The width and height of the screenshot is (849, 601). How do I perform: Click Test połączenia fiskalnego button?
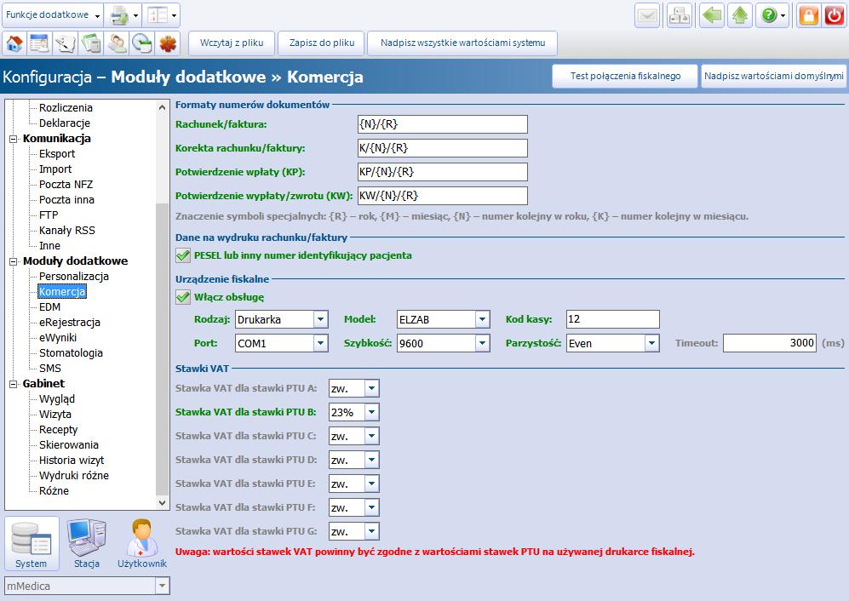(x=625, y=76)
